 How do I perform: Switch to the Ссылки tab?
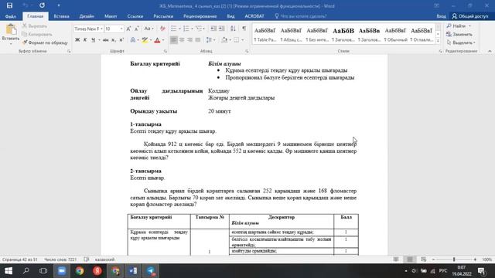(x=135, y=16)
